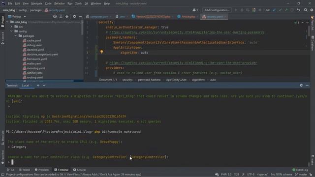Viewport: 315px width, 177px height.
Task: Open the Navigate menu
Action: point(37,3)
